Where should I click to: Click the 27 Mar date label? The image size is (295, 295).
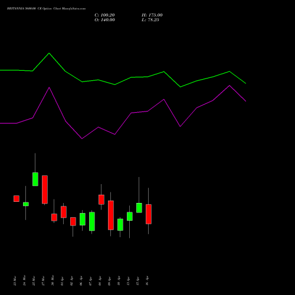point(43,281)
